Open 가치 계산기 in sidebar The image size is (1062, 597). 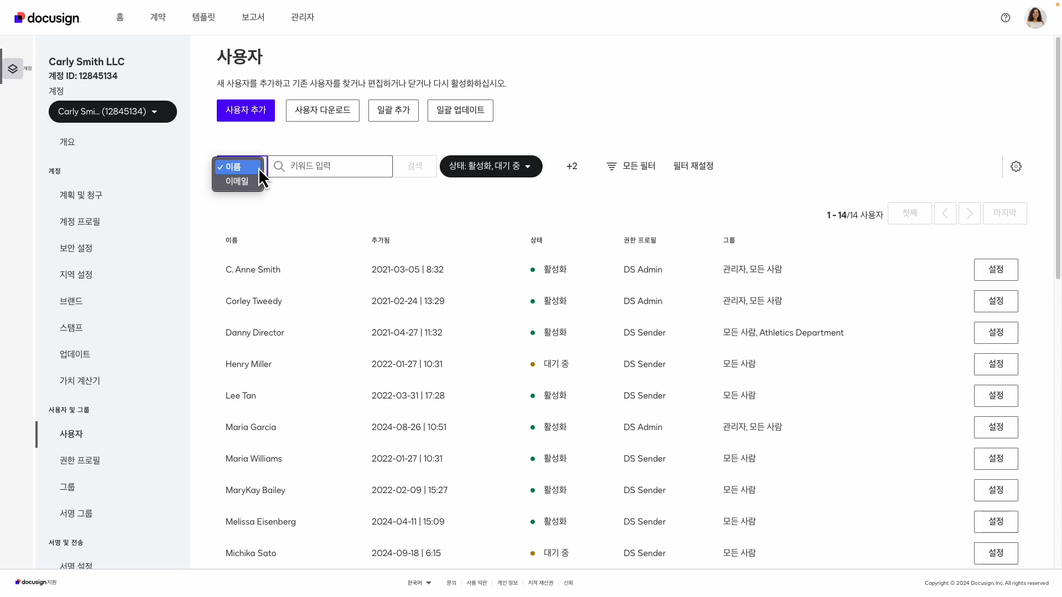click(80, 381)
